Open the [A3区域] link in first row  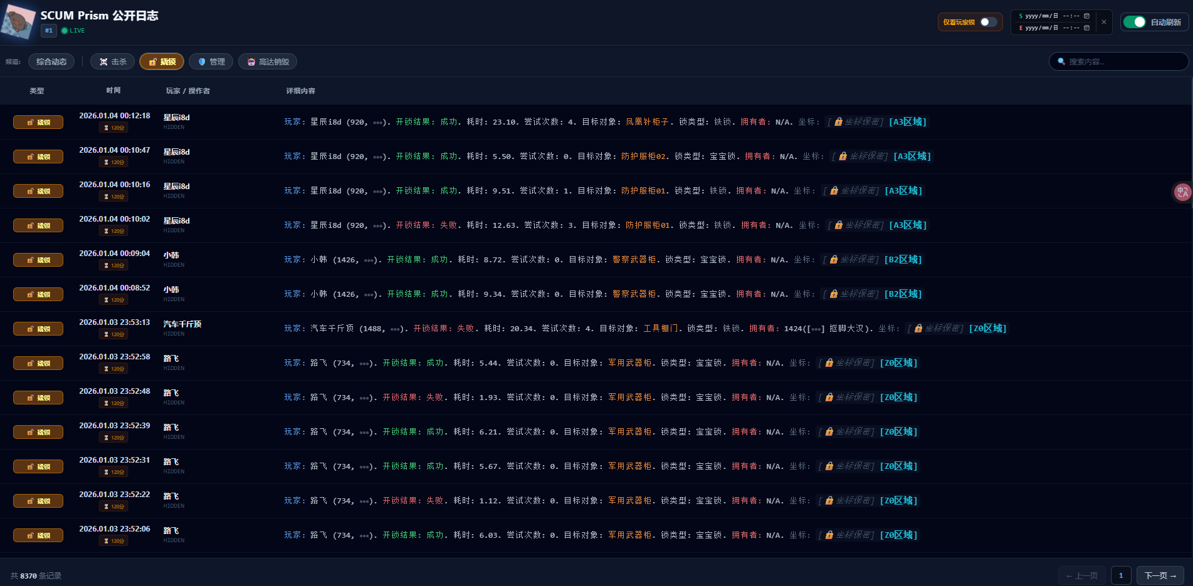tap(908, 121)
